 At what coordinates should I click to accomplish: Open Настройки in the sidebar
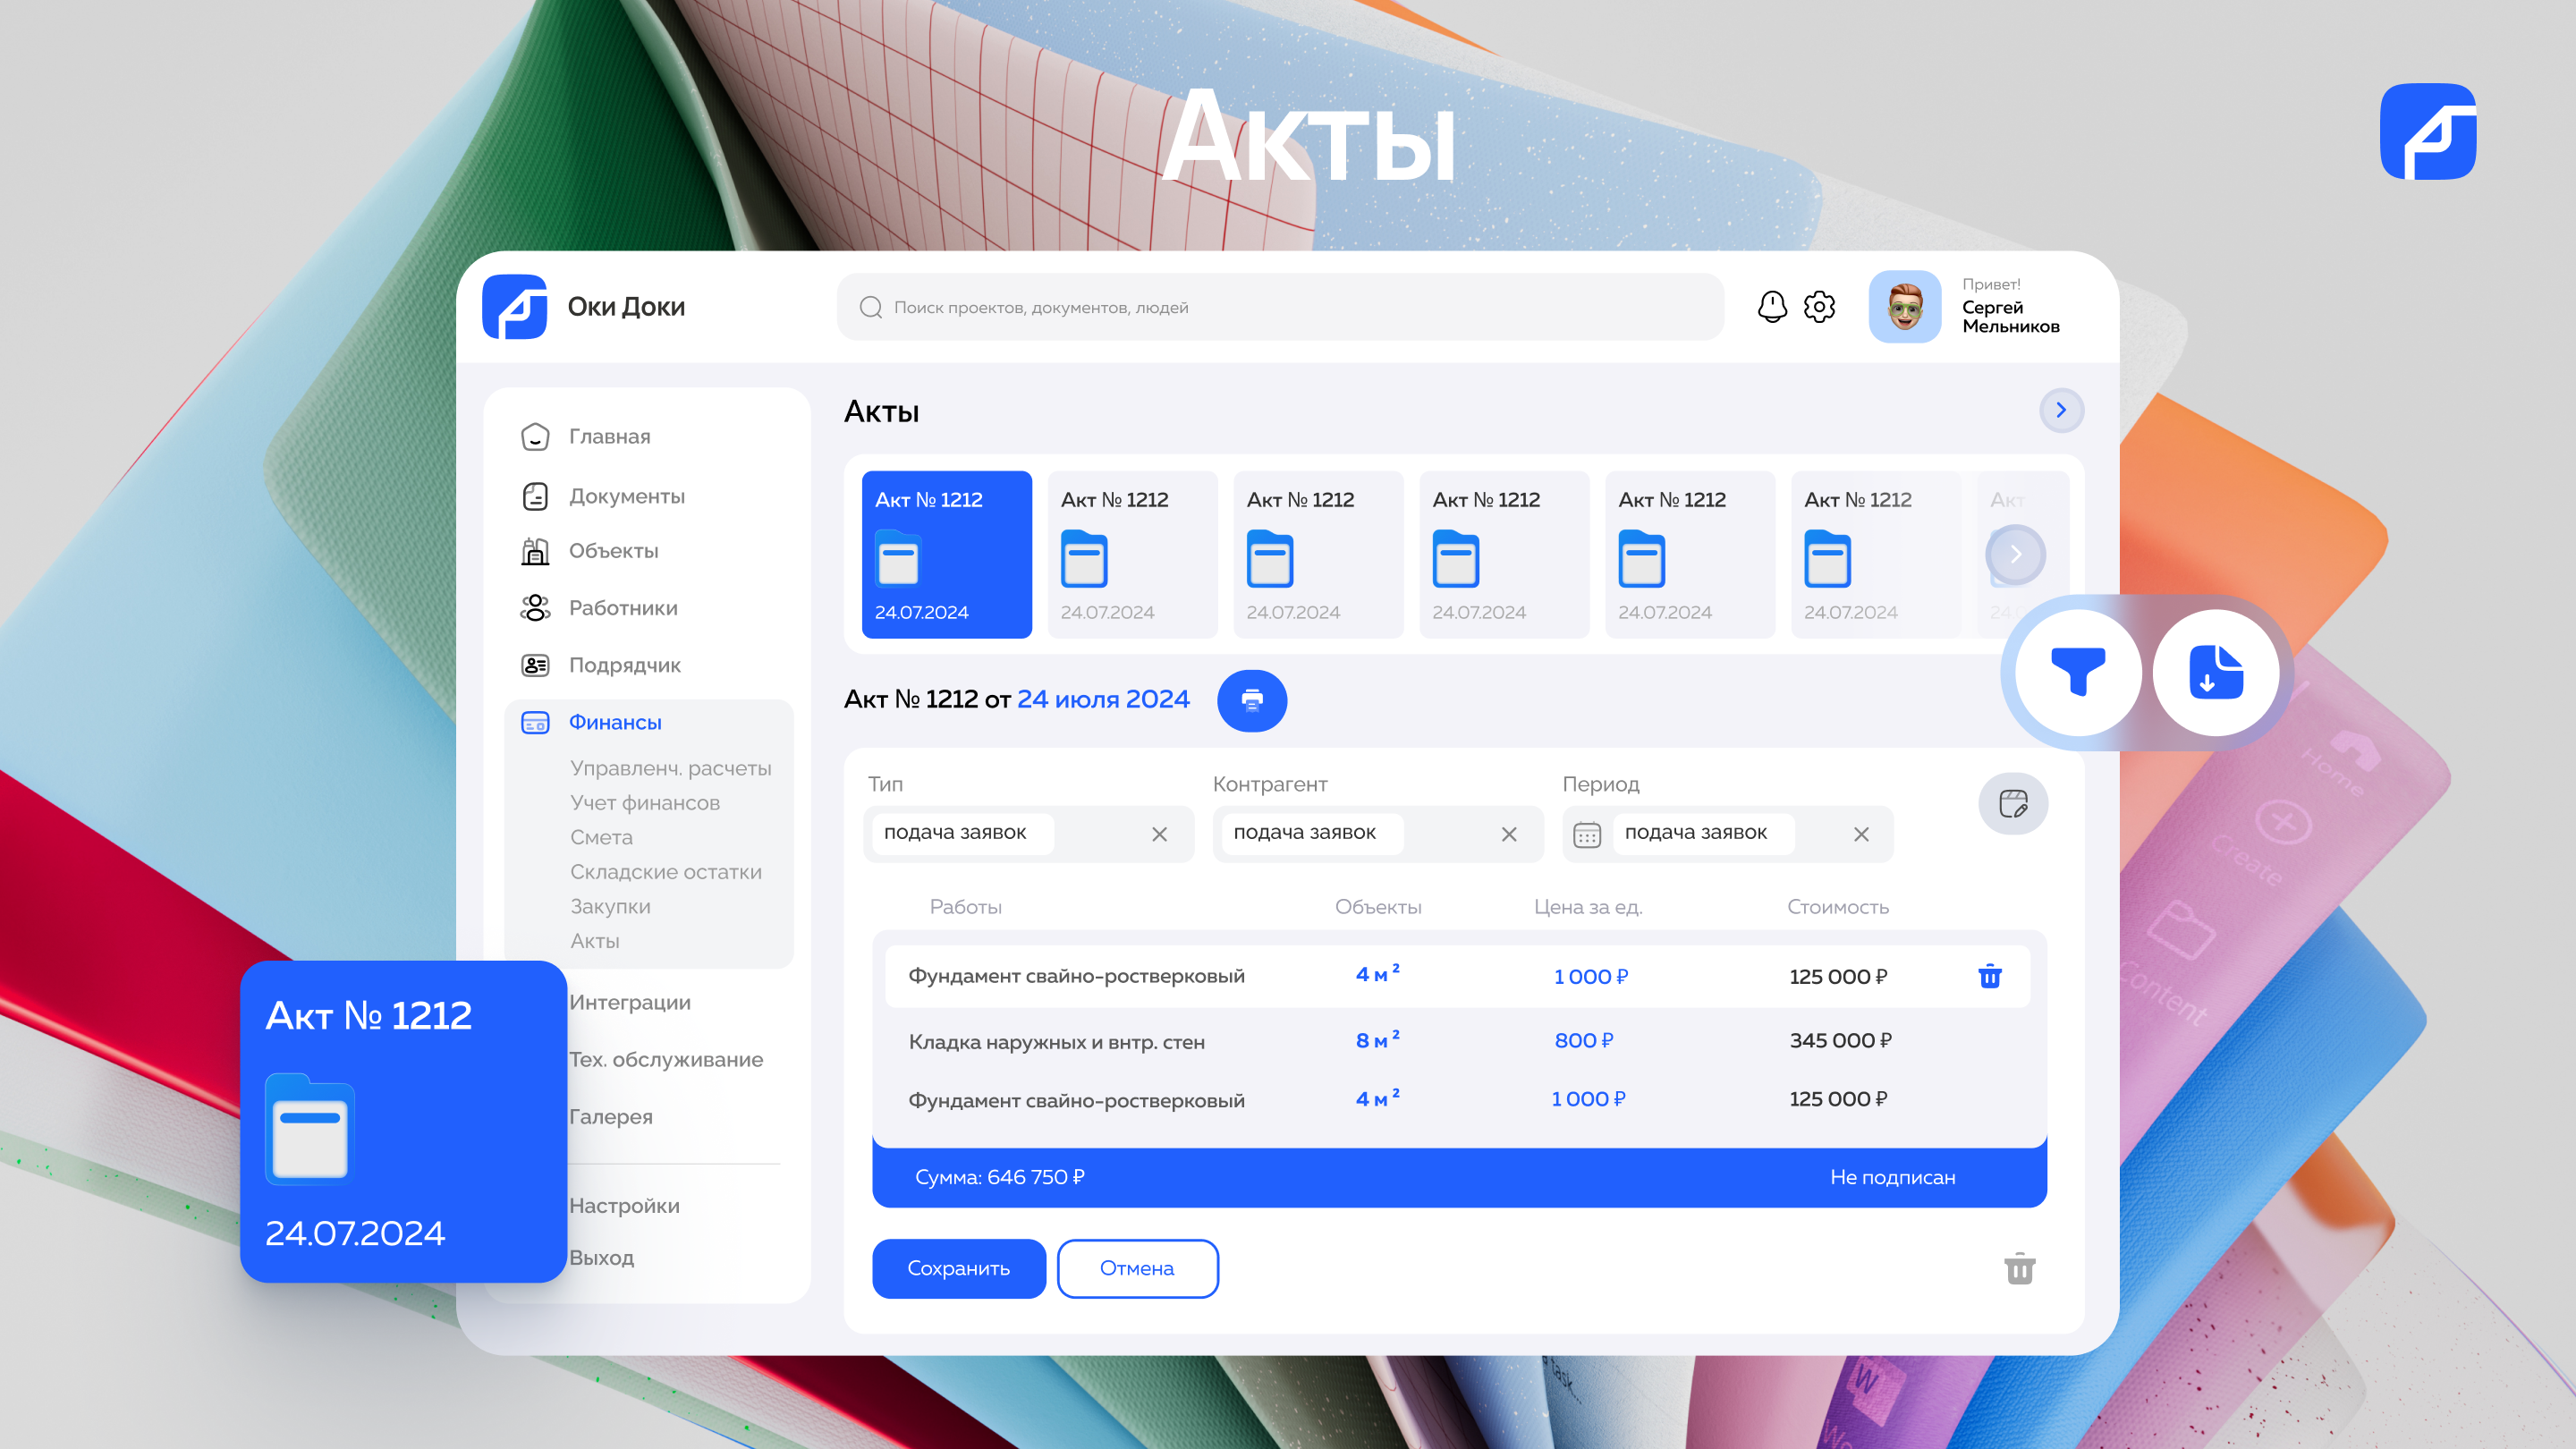click(624, 1206)
